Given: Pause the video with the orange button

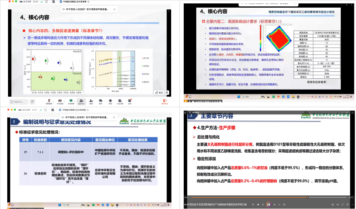Looking at the screenshot, I should (x=268, y=204).
